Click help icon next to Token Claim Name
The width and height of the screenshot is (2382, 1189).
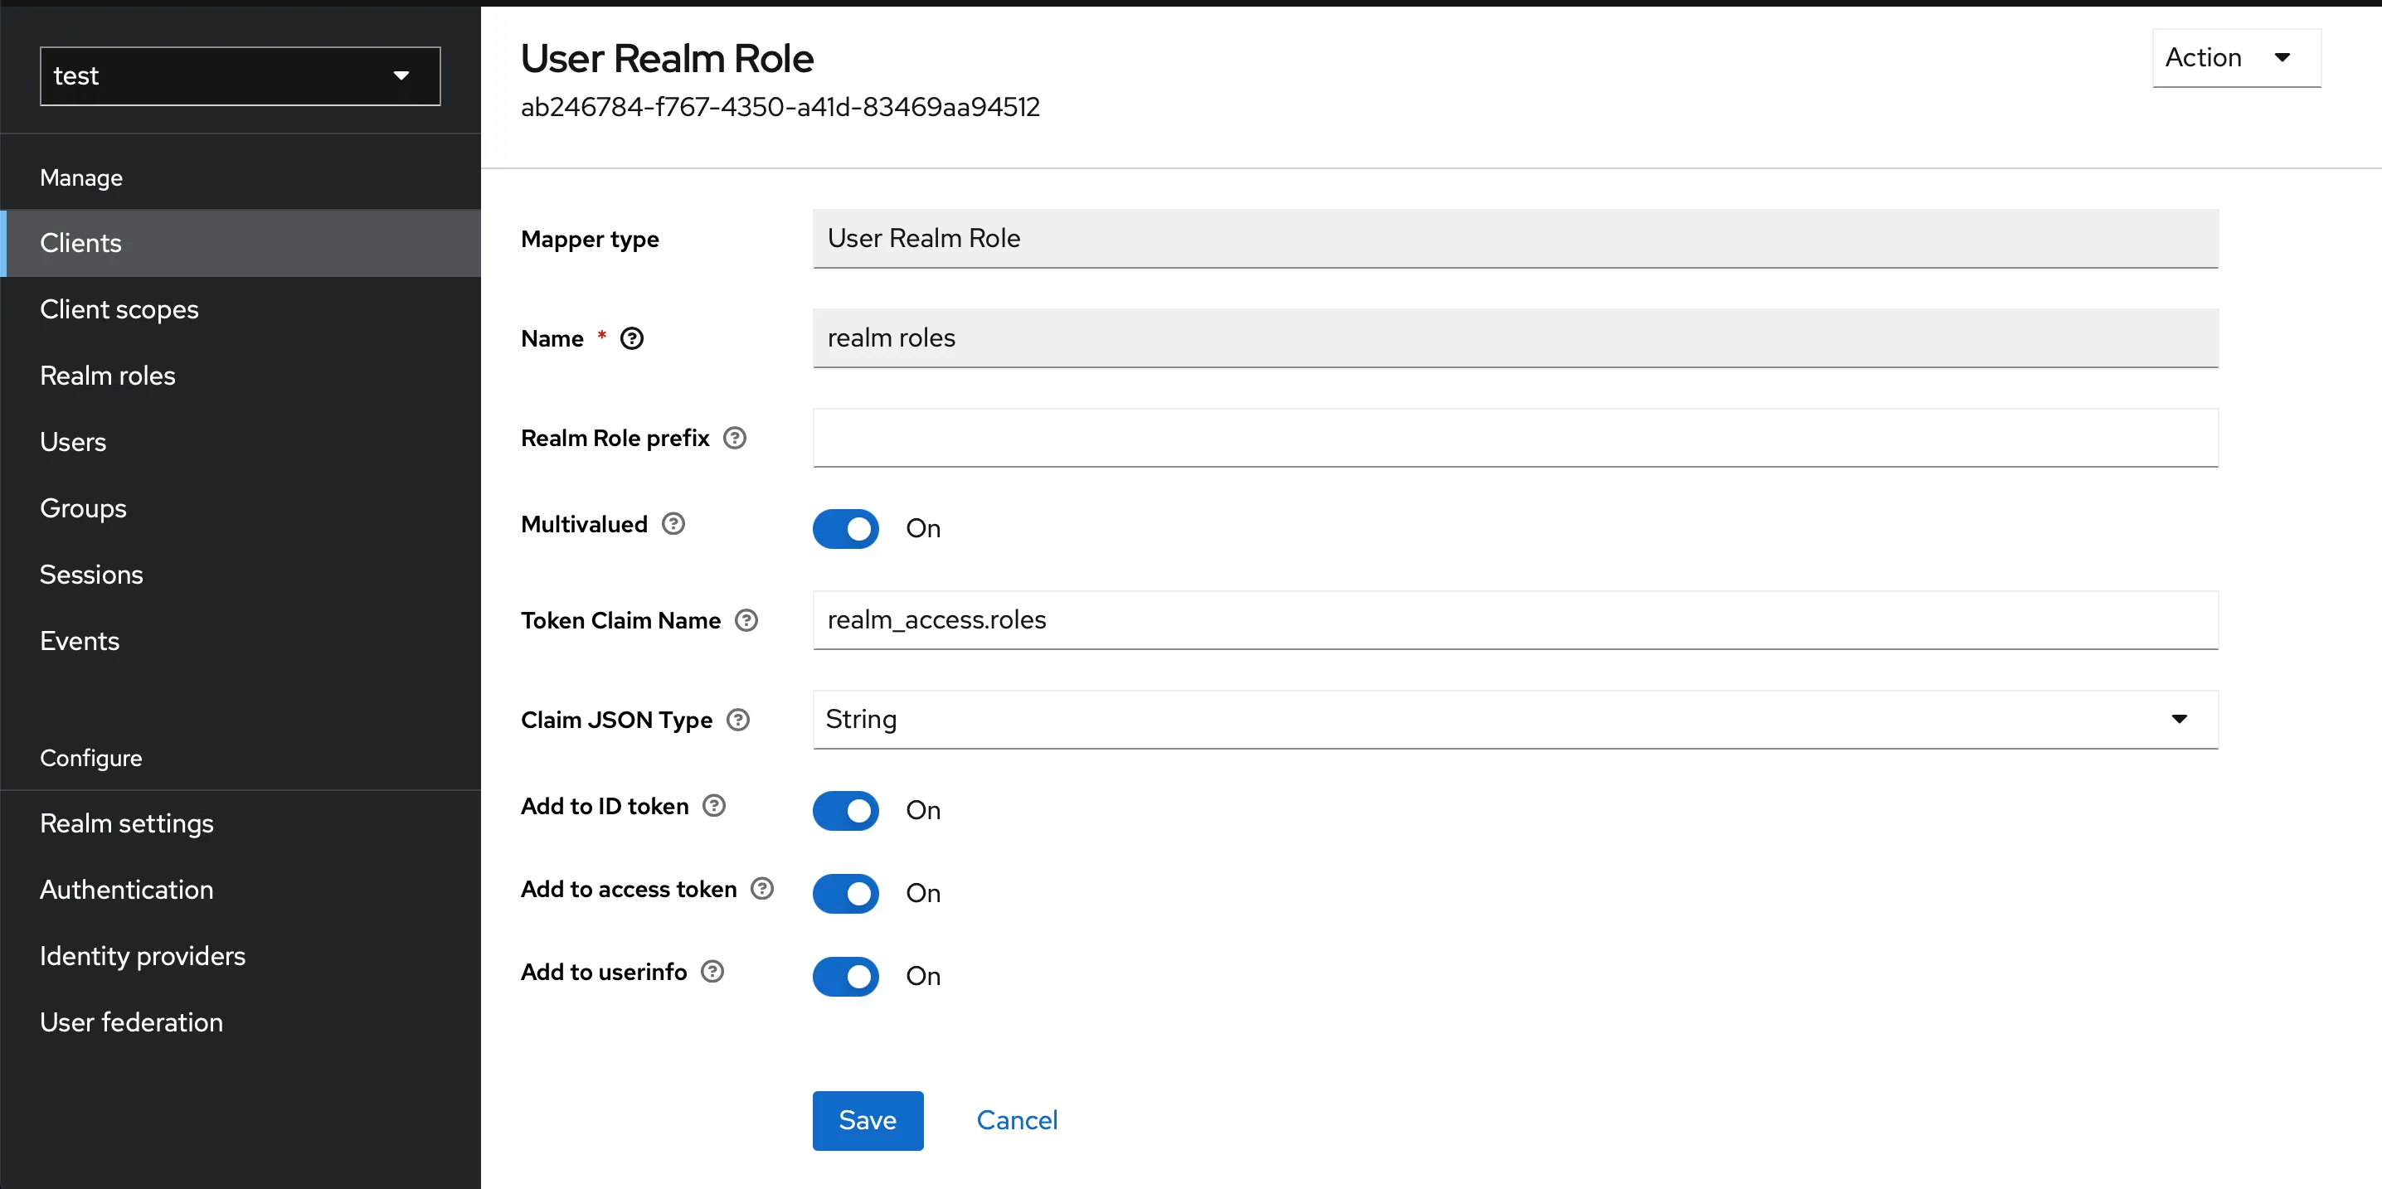[746, 620]
